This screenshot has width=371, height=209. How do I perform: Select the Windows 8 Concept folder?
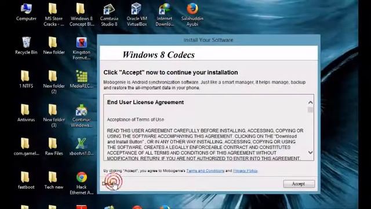(82, 15)
